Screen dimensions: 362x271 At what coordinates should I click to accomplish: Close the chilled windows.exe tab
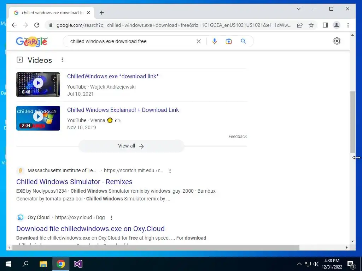[x=88, y=13]
